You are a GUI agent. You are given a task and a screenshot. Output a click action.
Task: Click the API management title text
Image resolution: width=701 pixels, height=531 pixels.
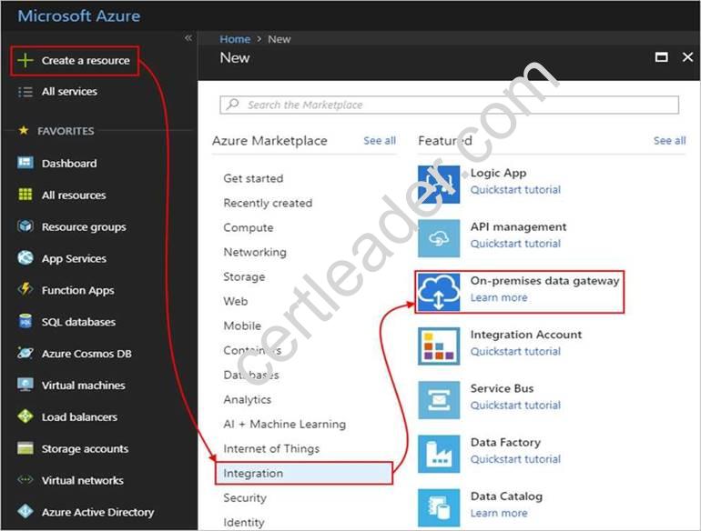pyautogui.click(x=518, y=227)
